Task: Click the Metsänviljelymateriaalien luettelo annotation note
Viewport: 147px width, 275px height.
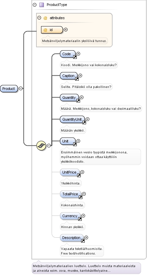Action: point(87,268)
